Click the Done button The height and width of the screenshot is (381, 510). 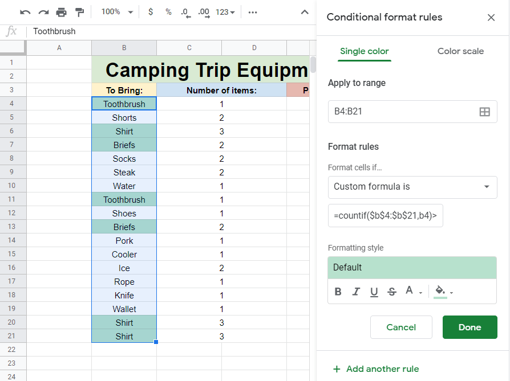(469, 327)
